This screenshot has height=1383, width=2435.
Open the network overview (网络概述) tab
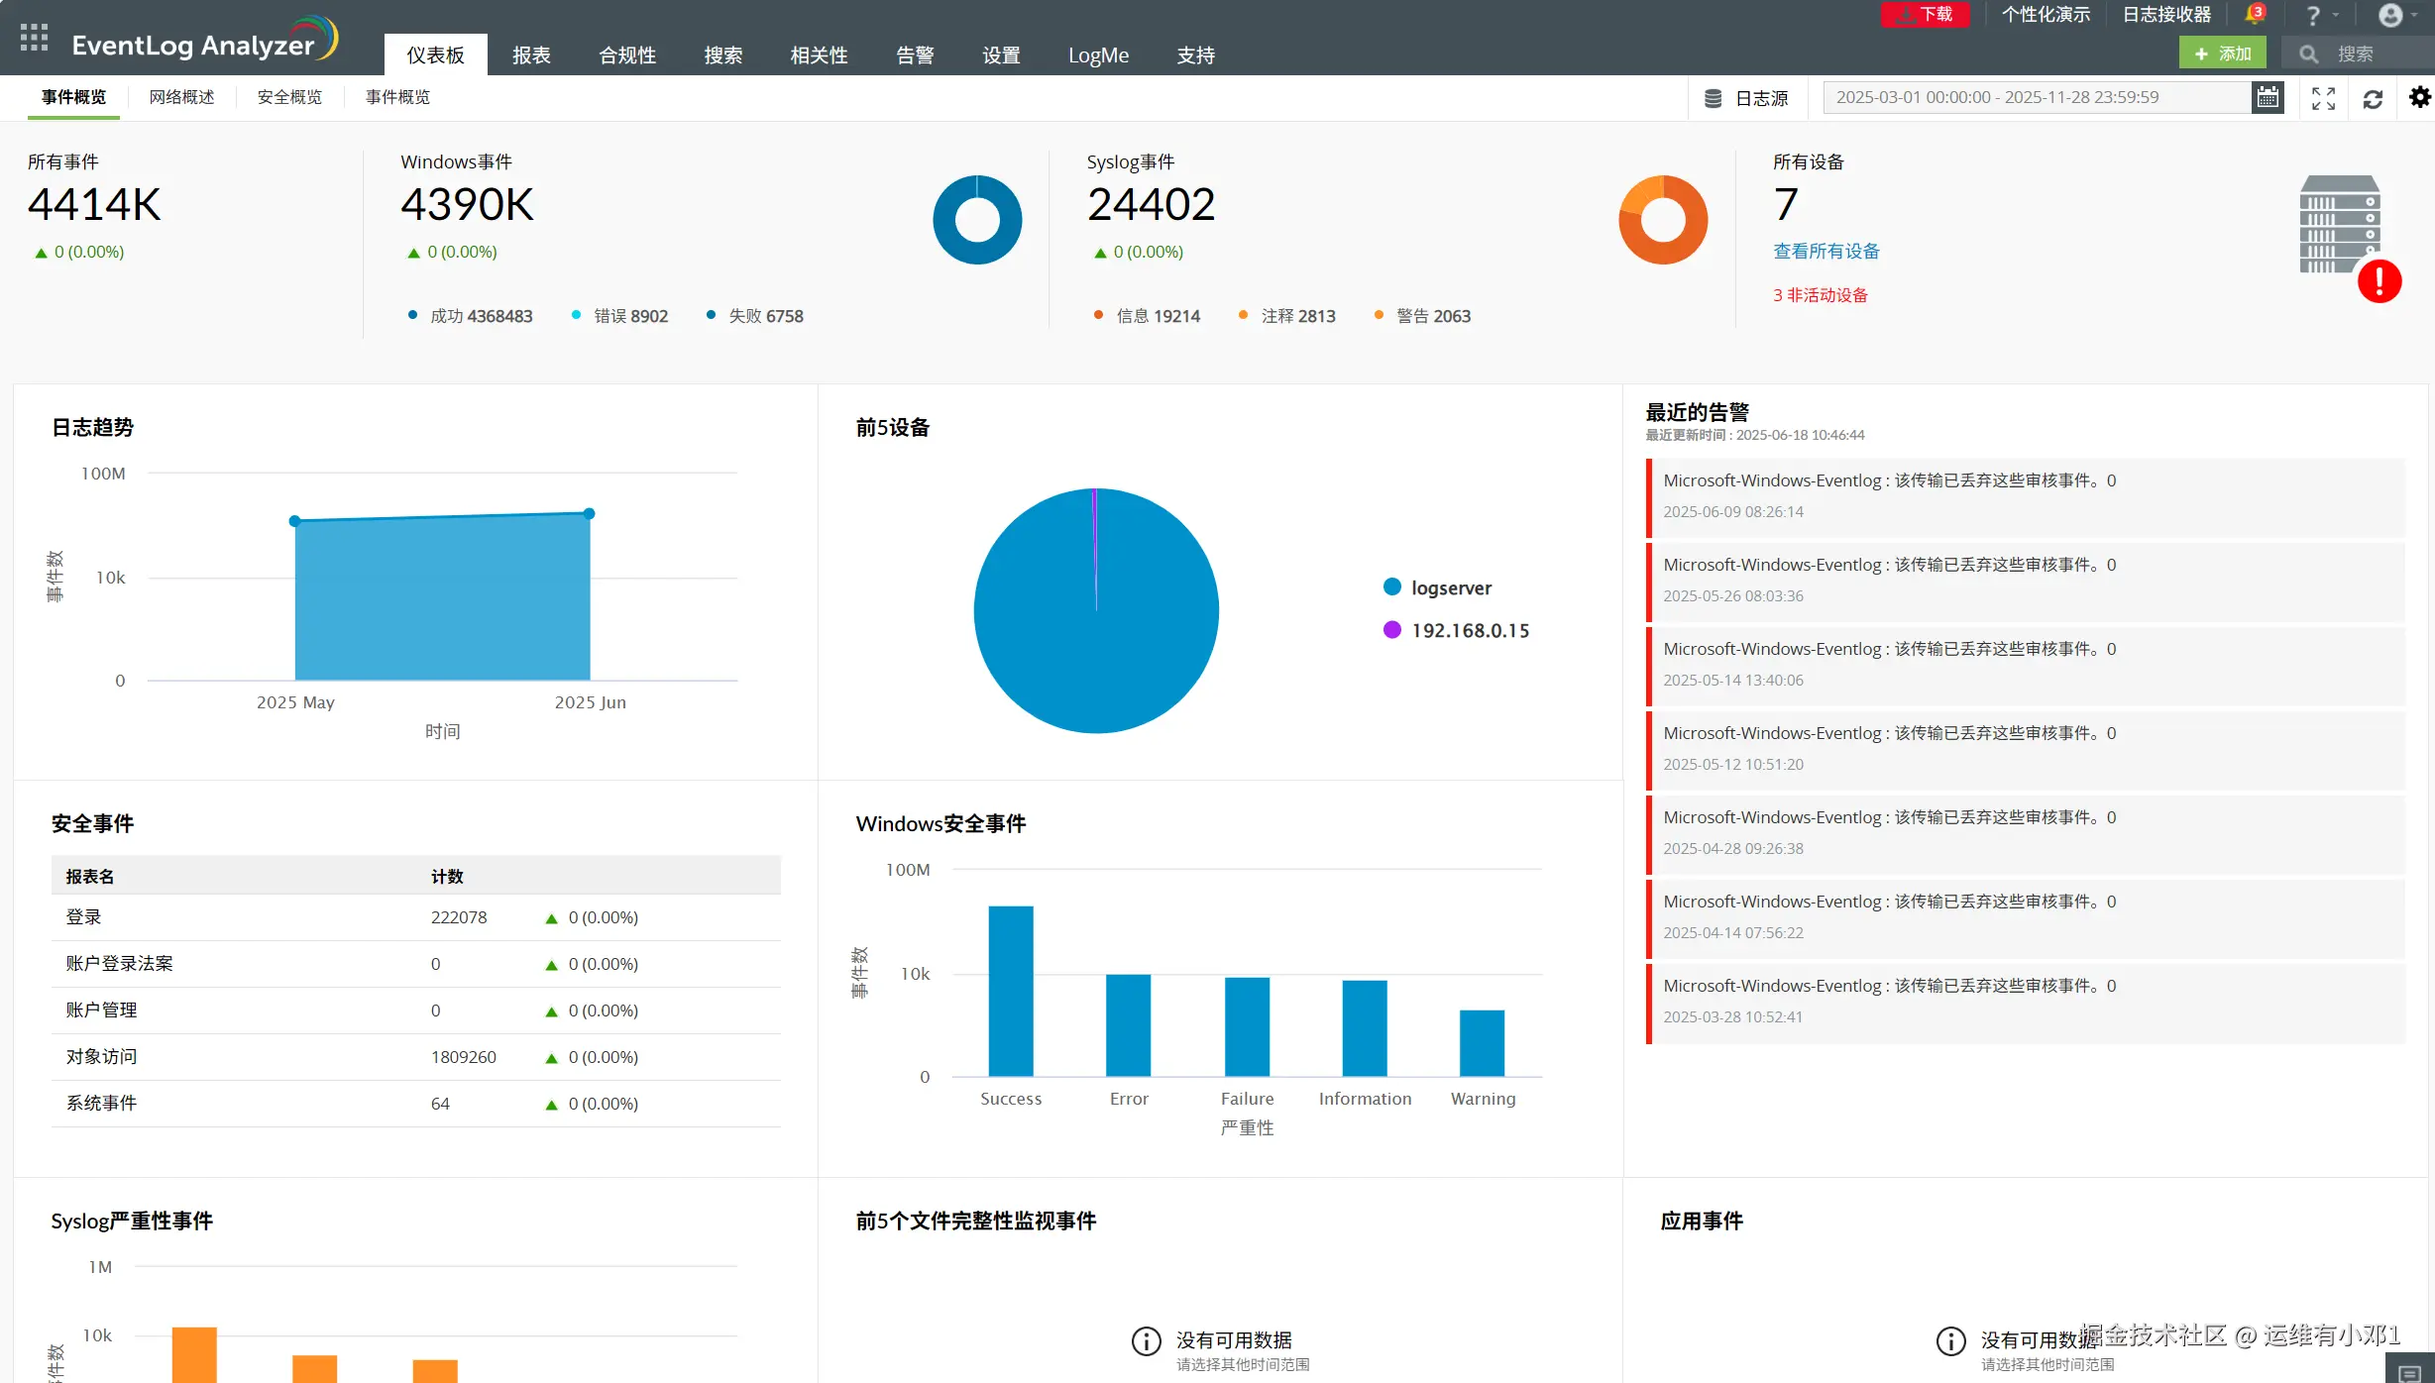(x=181, y=97)
